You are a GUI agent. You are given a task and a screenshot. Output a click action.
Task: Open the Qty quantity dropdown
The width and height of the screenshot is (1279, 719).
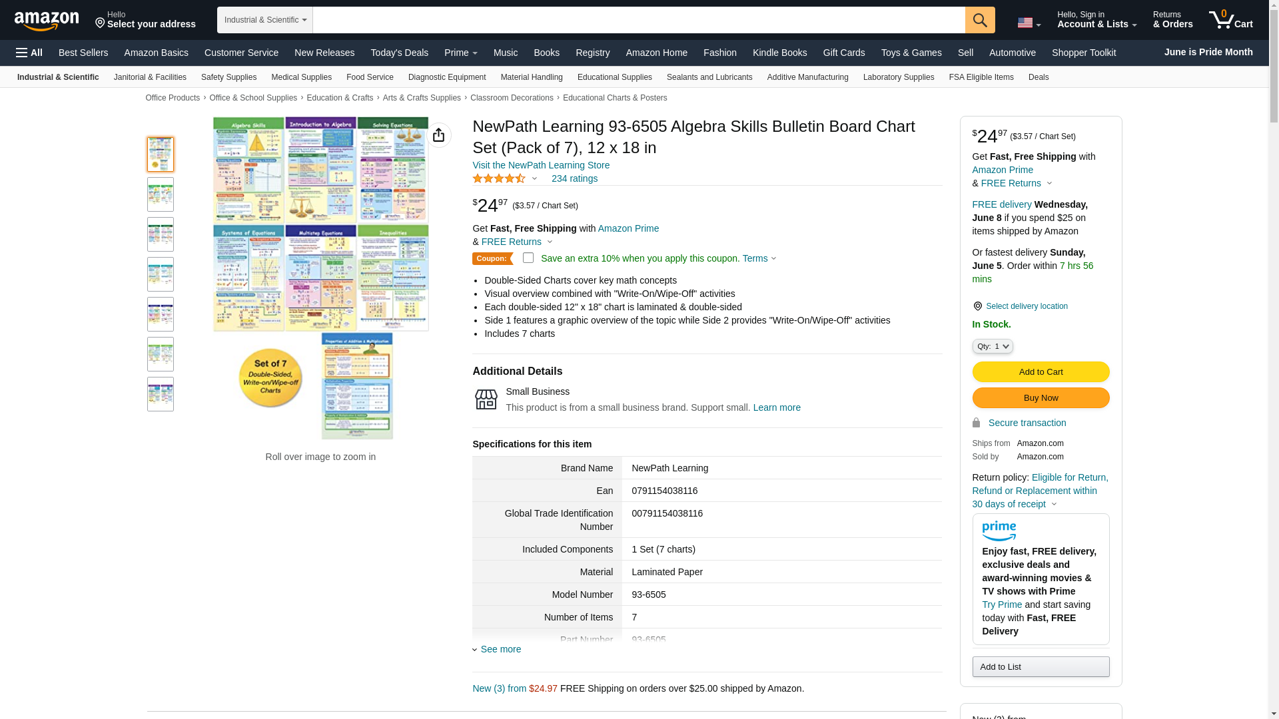[x=992, y=346]
